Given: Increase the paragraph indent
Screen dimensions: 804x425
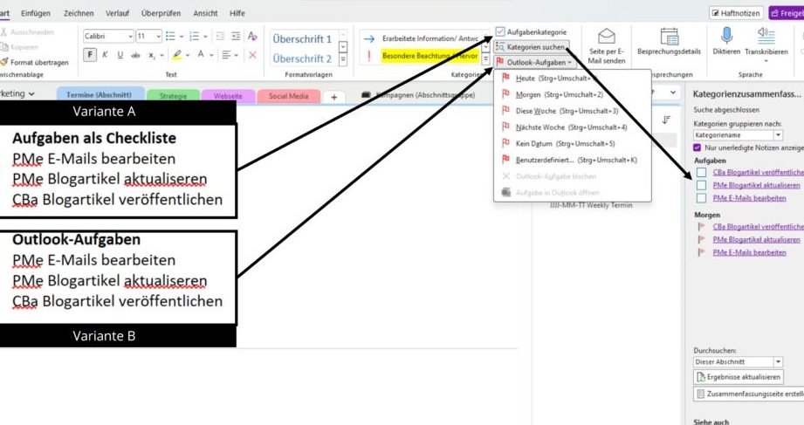Looking at the screenshot, I should [x=236, y=36].
